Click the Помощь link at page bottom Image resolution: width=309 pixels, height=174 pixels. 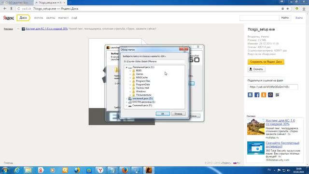click(8, 163)
